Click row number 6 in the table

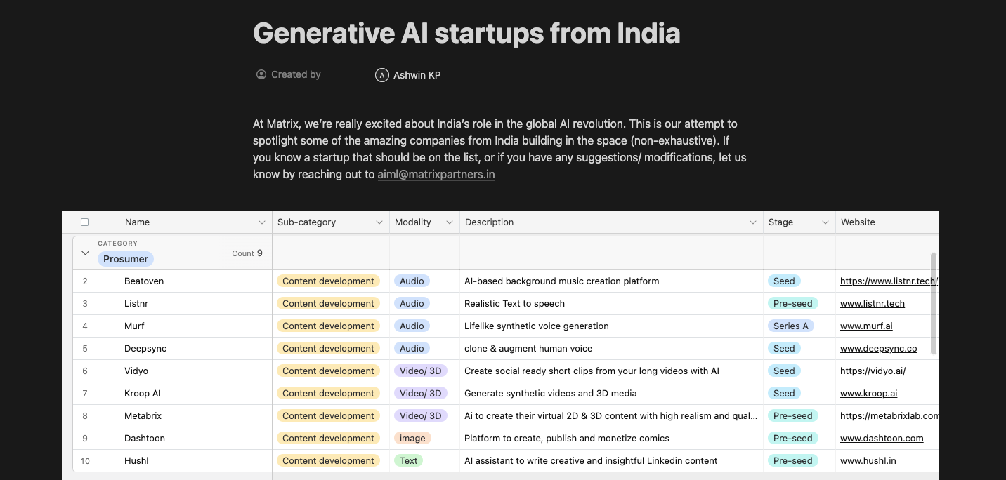(x=85, y=371)
